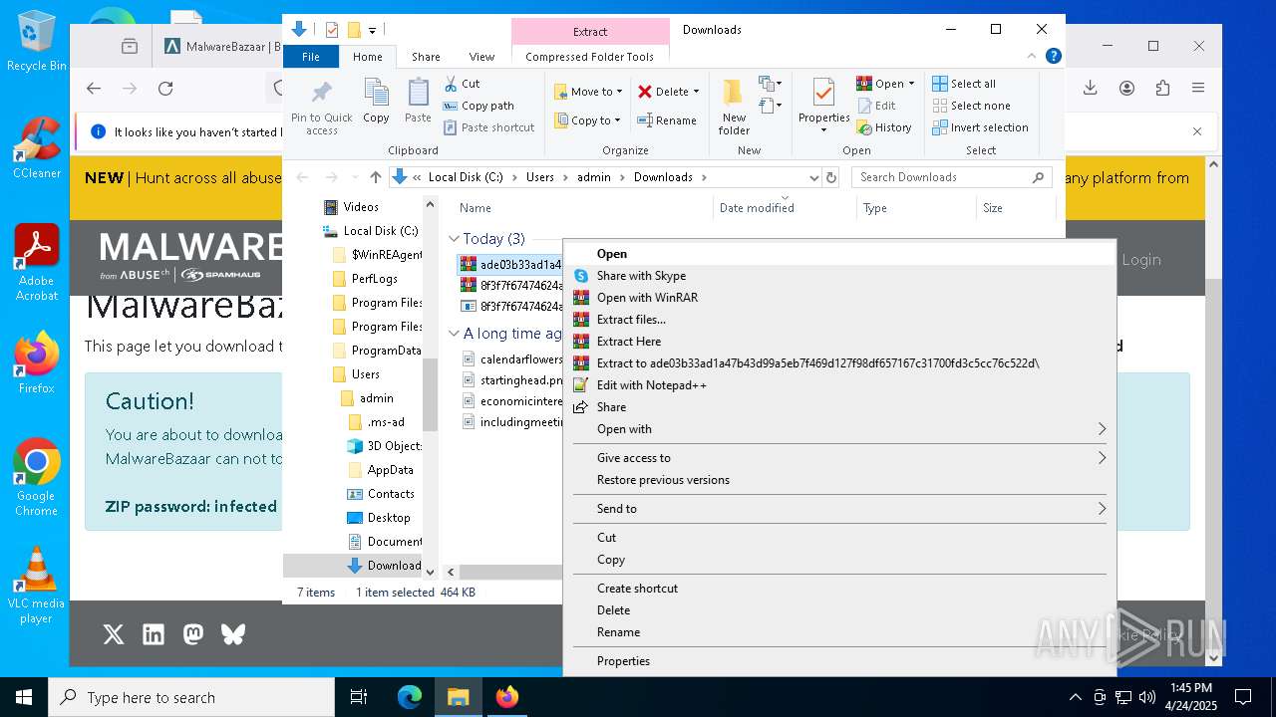The width and height of the screenshot is (1276, 717).
Task: Click Select none in ribbon
Action: click(971, 106)
